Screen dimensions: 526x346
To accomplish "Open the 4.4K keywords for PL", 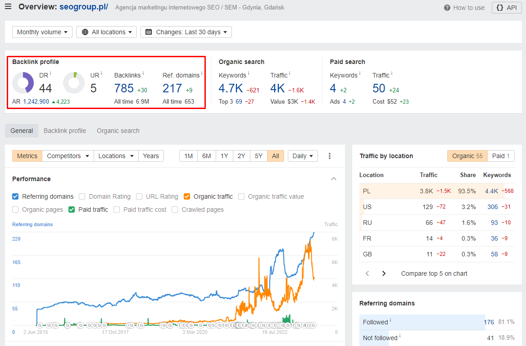I will 491,191.
